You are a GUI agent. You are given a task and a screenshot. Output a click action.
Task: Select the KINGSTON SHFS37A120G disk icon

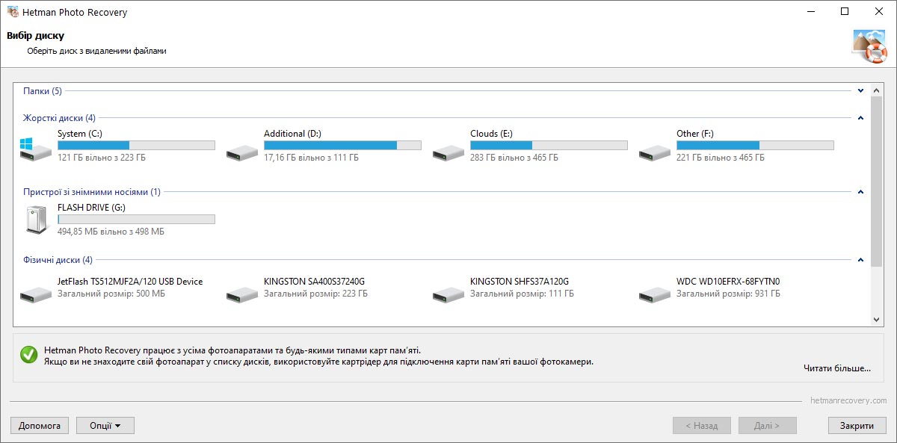(449, 294)
